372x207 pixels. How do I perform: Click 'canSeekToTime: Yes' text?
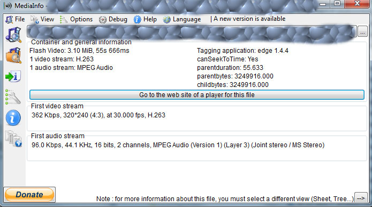coord(227,59)
